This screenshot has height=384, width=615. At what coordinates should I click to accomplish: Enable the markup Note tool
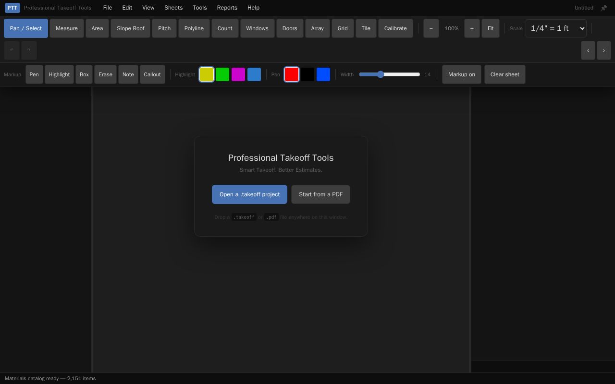[128, 74]
